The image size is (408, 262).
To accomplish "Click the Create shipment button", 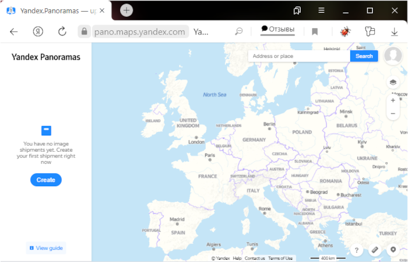I will 46,180.
